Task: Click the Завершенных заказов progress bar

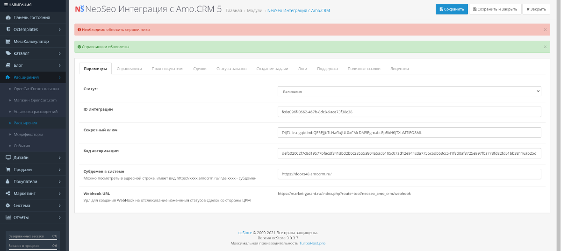Action: click(33, 240)
